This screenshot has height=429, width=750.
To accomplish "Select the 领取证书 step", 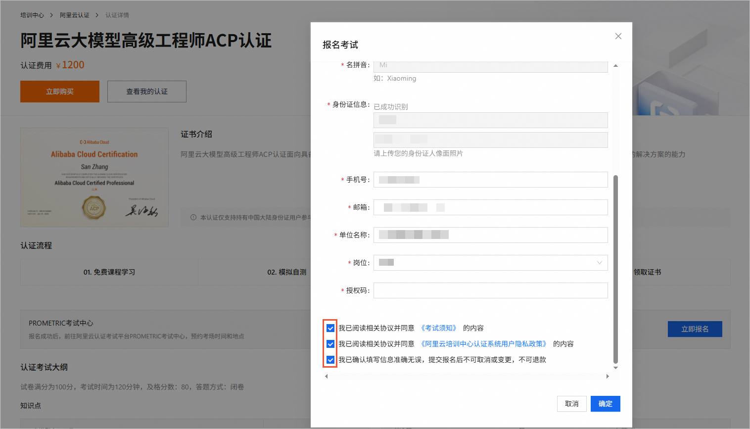I will [648, 272].
